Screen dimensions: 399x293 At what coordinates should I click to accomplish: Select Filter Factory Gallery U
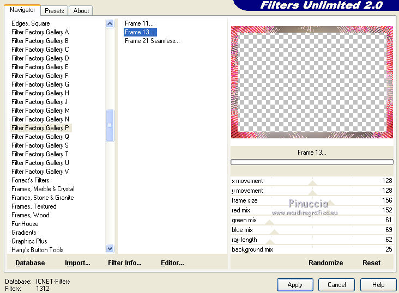pyautogui.click(x=40, y=162)
